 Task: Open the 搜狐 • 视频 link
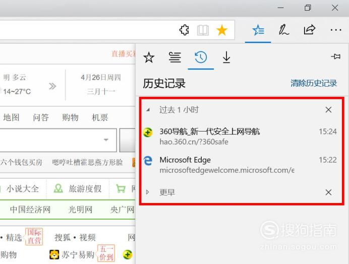75,237
